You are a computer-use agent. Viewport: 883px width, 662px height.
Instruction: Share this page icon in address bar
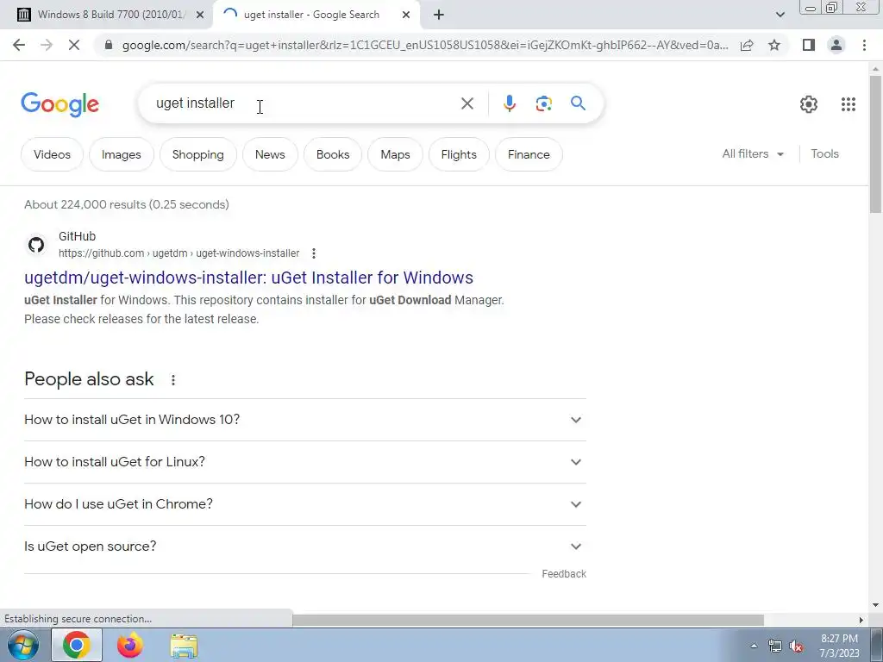click(x=747, y=45)
